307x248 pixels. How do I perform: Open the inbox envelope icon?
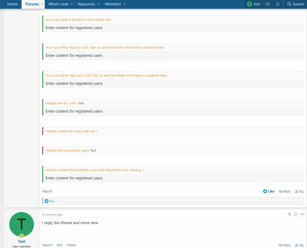click(x=267, y=4)
